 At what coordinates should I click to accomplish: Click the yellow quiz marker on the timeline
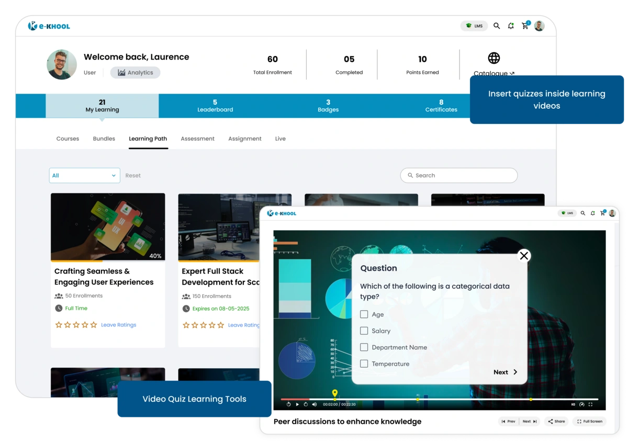[335, 394]
